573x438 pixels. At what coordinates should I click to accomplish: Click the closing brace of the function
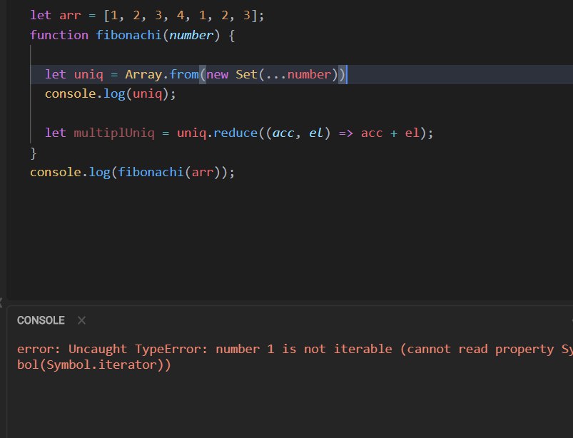click(34, 153)
